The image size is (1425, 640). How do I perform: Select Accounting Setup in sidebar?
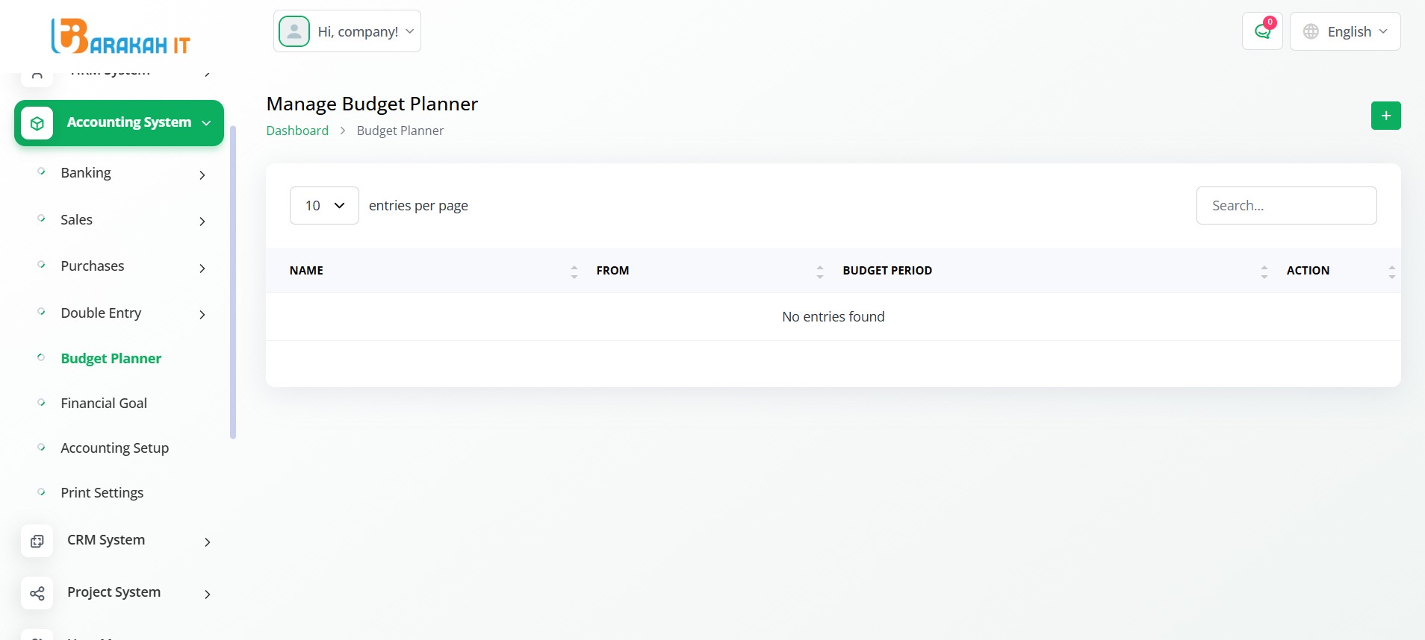(114, 448)
